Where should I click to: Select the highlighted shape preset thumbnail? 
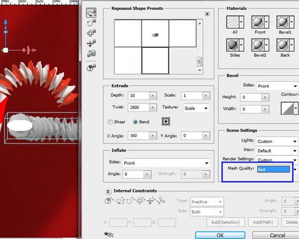(155, 60)
